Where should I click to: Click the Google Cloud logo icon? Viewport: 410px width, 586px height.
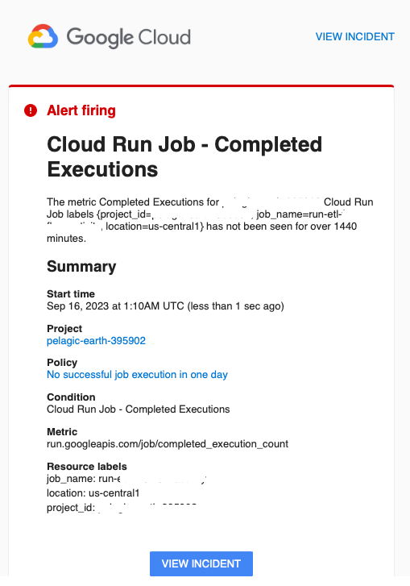(43, 36)
